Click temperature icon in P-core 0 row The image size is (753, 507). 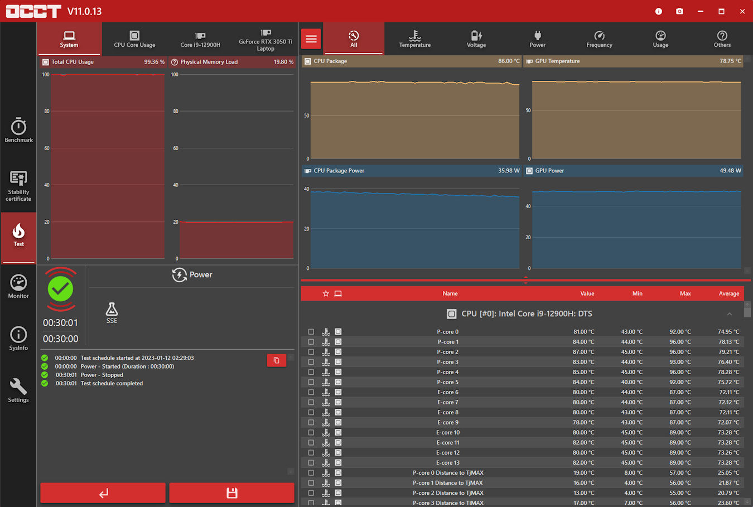pyautogui.click(x=326, y=332)
